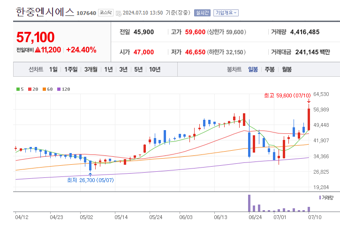Select the 1일 line chart tab

click(53, 69)
